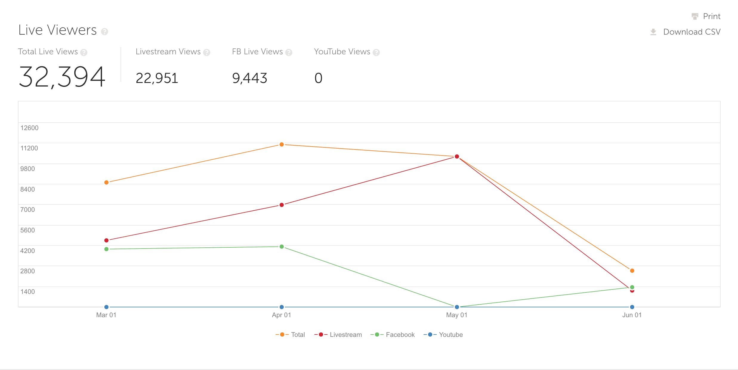Open help icon next to Live Viewers title

point(104,31)
